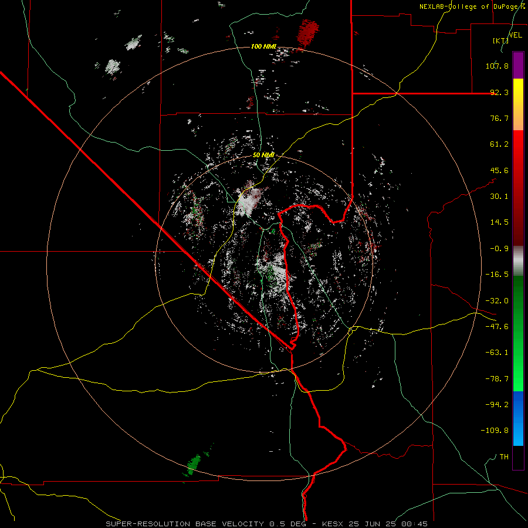The image size is (528, 528).
Task: Click the "50 NMI" range ring label
Action: (x=263, y=155)
